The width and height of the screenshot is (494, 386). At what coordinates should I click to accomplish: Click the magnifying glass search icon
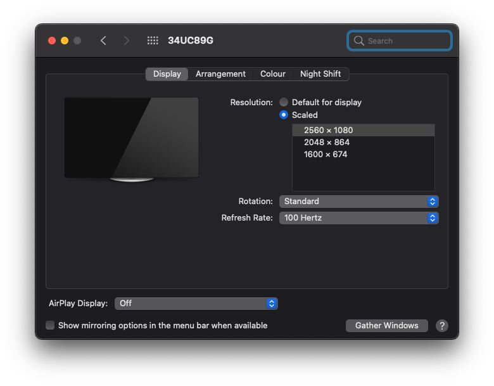[x=358, y=41]
